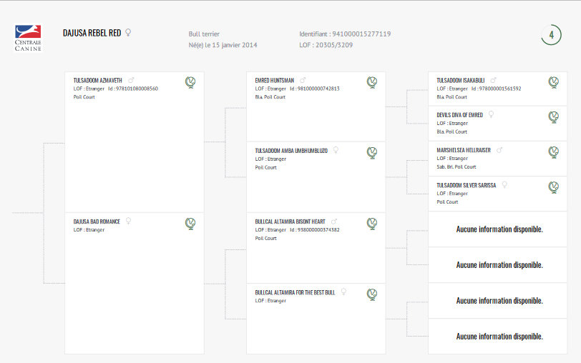Screen dimensions: 581x363
Task: Click the badge icon on Tulsadoom Silver Sarissa card
Action: (x=554, y=187)
